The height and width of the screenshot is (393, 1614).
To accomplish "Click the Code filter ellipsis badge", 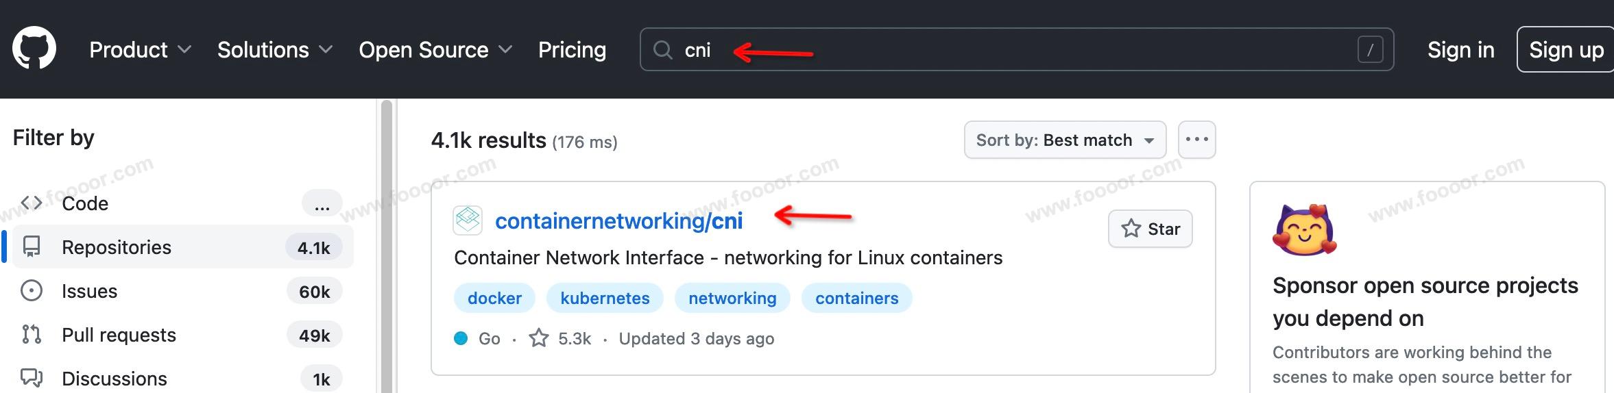I will pyautogui.click(x=322, y=204).
